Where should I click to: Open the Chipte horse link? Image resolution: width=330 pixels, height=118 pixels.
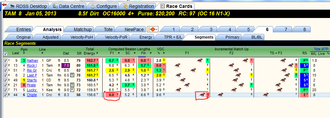click(32, 95)
